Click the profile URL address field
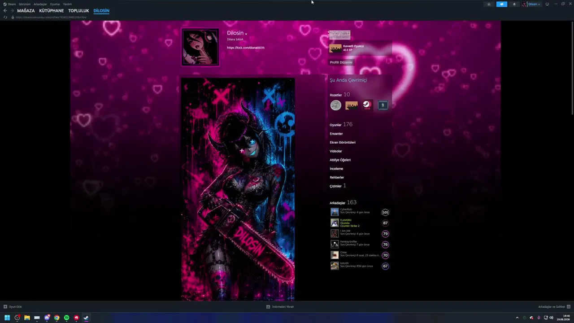Screen dimensions: 574x323 pos(51,17)
